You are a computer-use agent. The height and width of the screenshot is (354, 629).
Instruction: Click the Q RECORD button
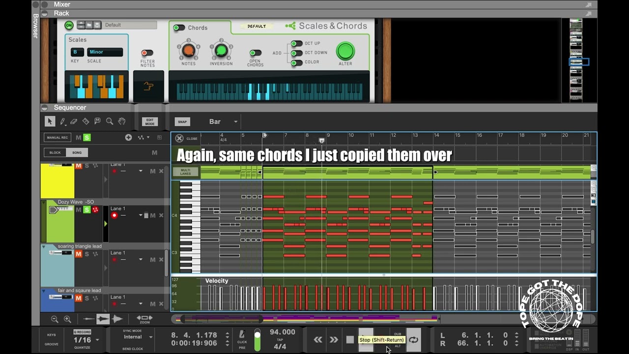[82, 332]
